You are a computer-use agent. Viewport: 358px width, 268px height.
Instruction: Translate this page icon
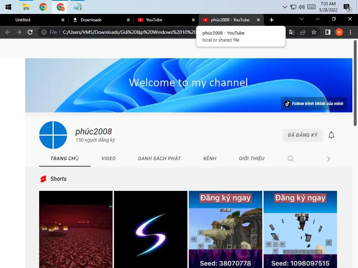tap(292, 32)
